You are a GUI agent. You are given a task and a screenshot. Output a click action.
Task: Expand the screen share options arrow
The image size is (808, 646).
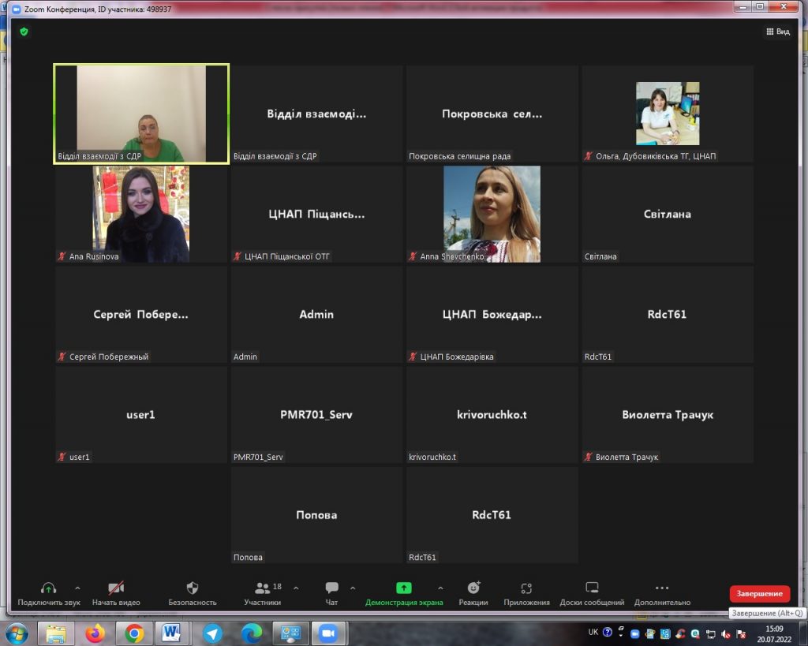coord(440,588)
